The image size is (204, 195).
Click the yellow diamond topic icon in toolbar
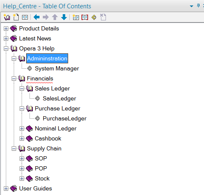point(94,17)
